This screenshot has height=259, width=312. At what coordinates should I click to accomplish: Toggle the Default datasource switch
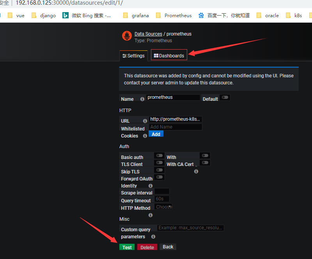coord(225,98)
